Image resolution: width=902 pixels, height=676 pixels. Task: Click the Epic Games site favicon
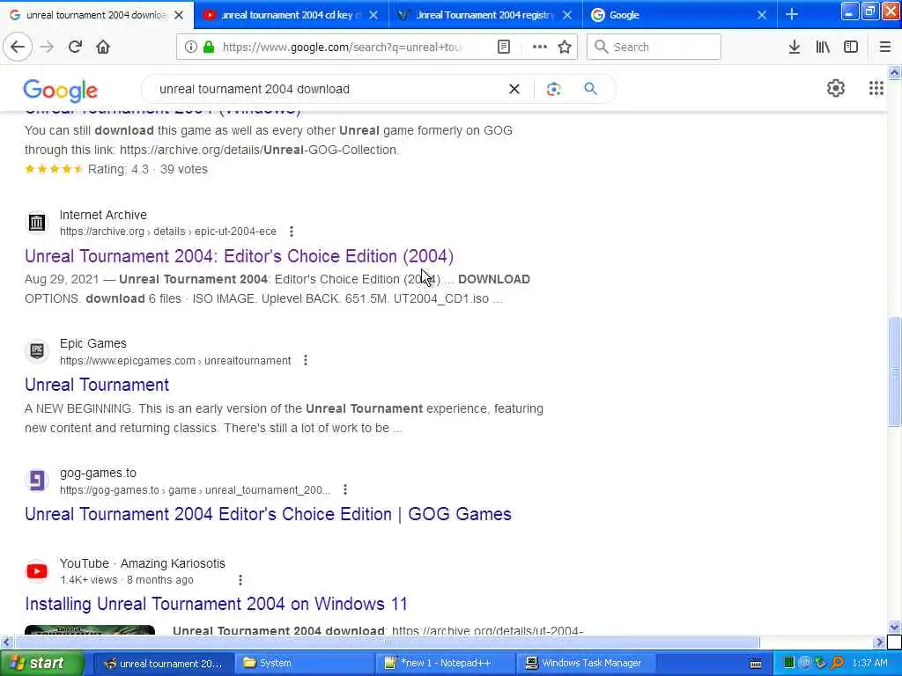pyautogui.click(x=37, y=351)
